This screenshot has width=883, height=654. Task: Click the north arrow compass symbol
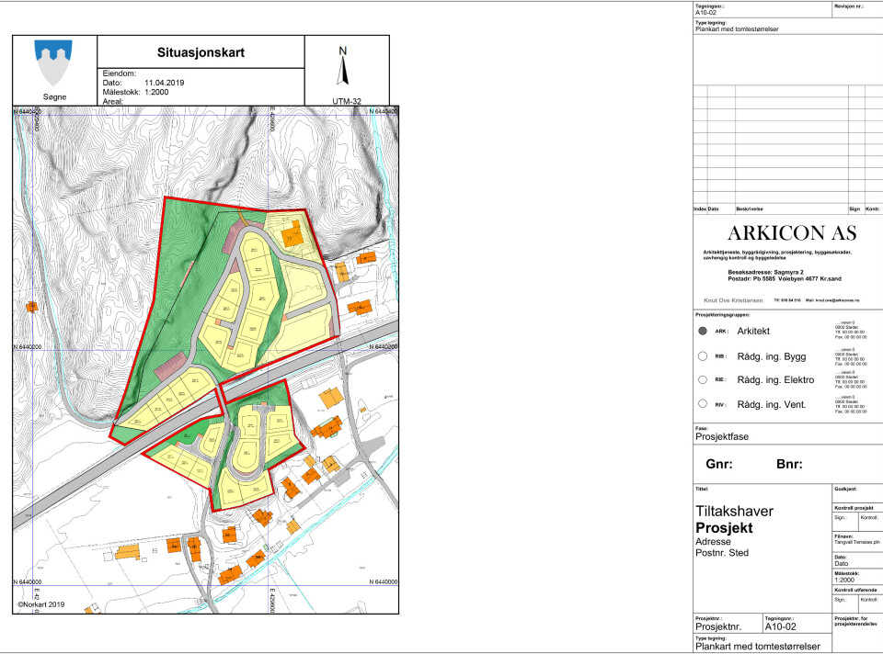pos(344,69)
